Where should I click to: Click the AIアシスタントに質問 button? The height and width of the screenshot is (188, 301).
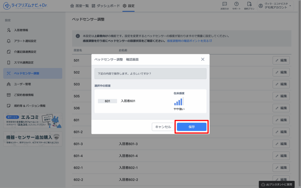click(277, 184)
